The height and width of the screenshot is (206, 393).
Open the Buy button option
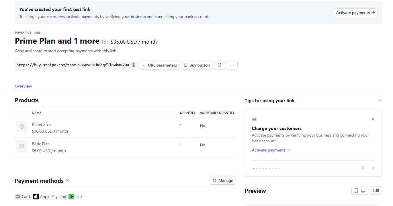point(197,65)
